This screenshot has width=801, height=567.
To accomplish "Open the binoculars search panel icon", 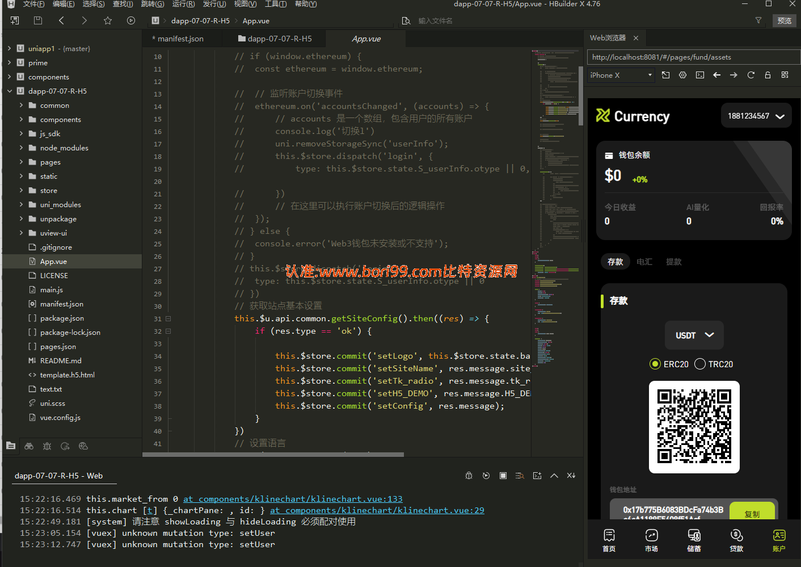I will (x=29, y=446).
